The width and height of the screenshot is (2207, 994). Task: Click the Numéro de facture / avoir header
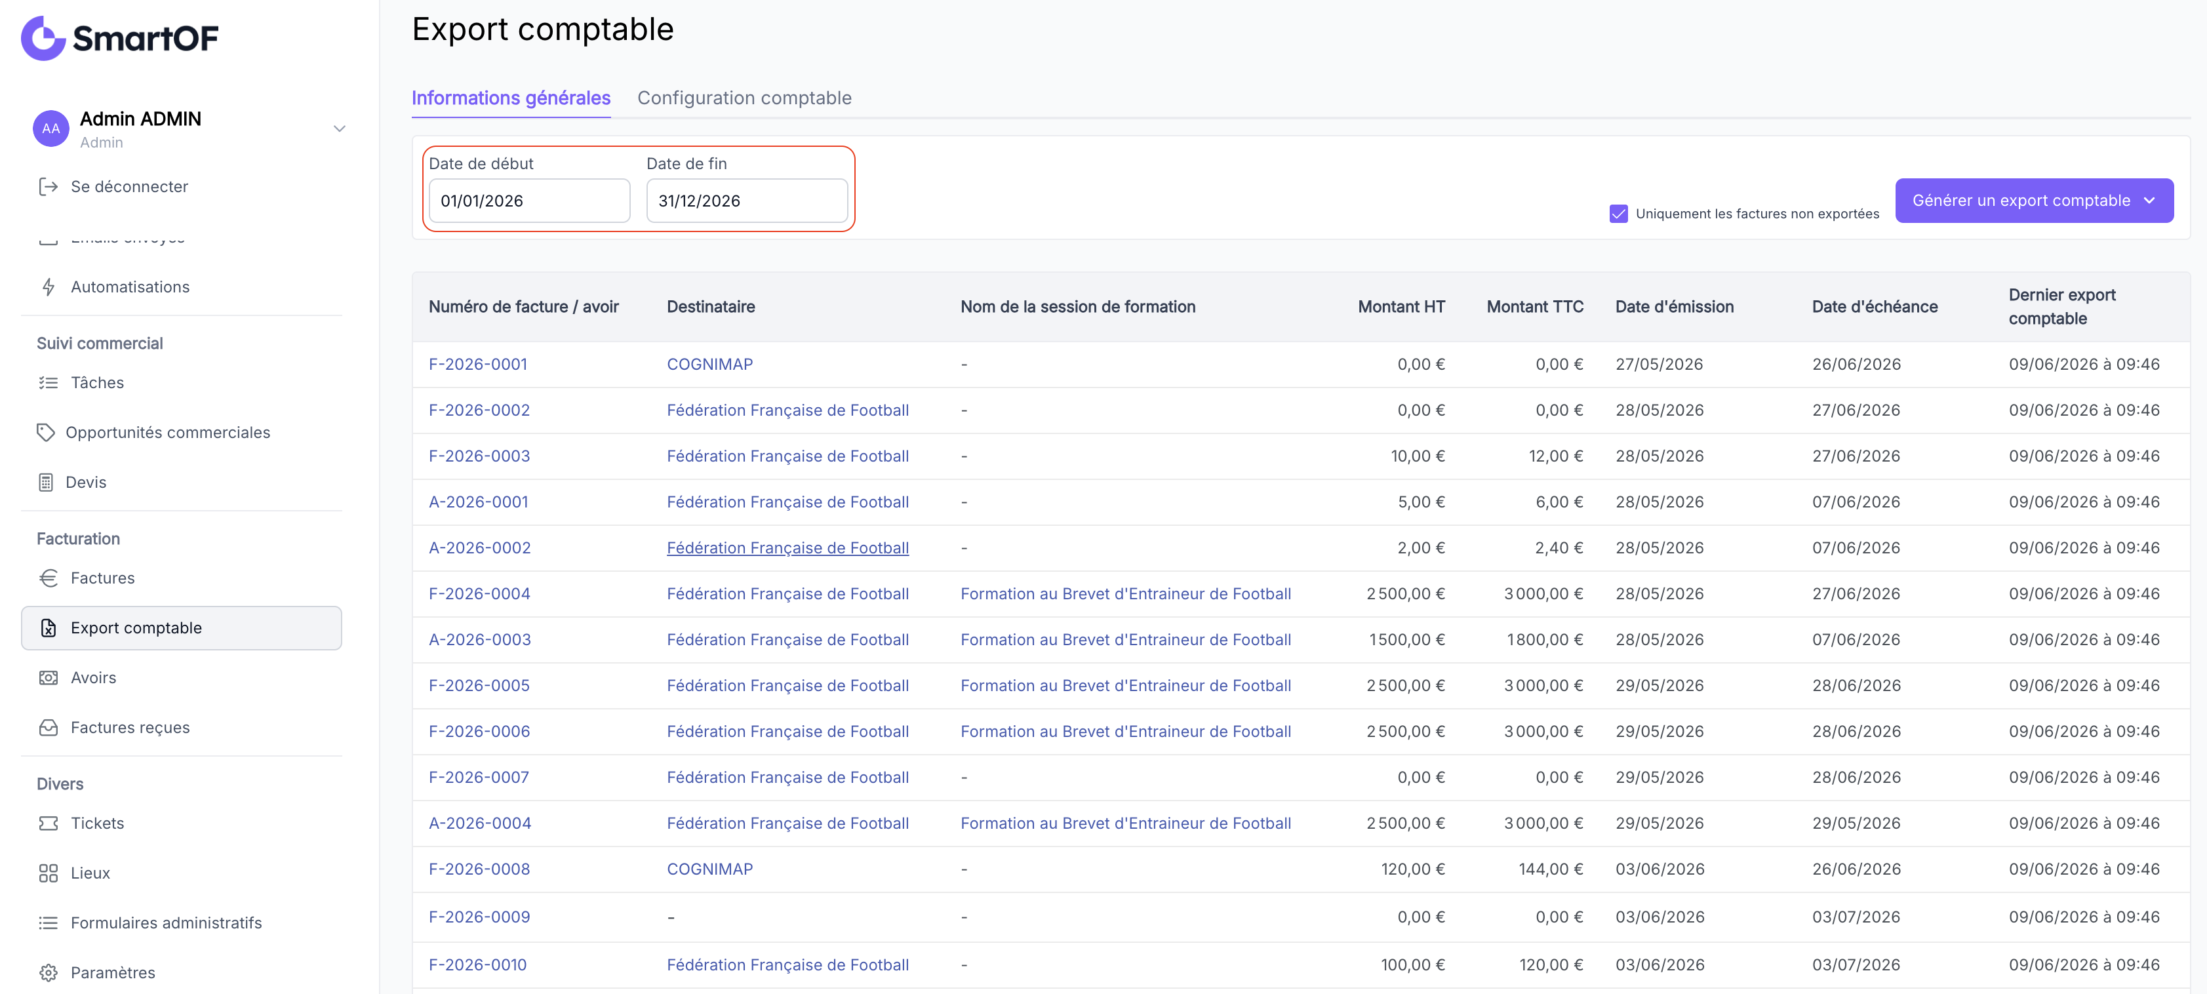coord(523,307)
